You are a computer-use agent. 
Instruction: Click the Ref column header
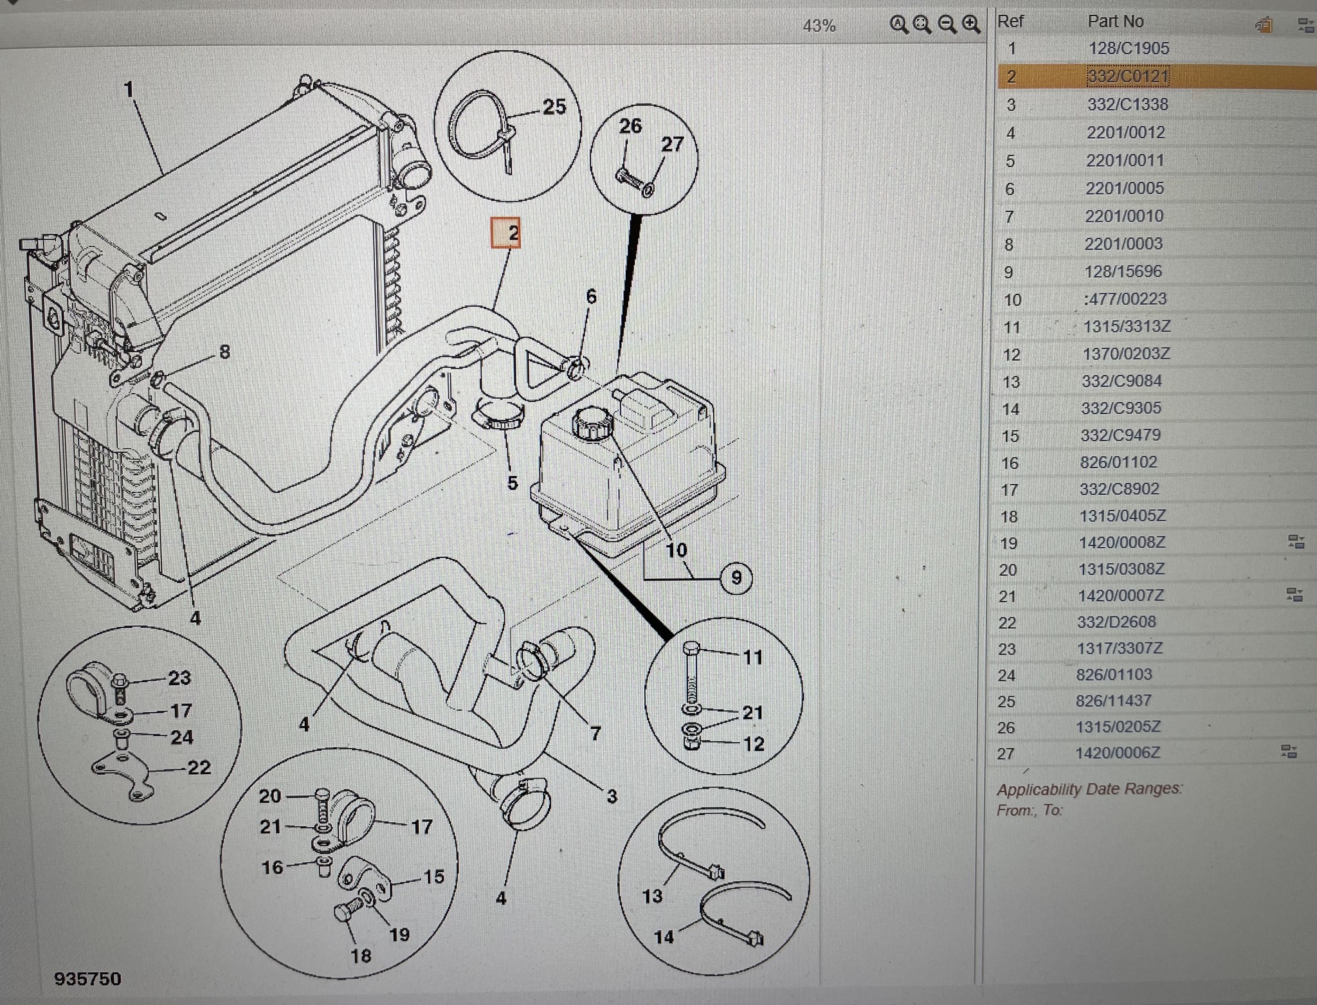click(x=1010, y=21)
